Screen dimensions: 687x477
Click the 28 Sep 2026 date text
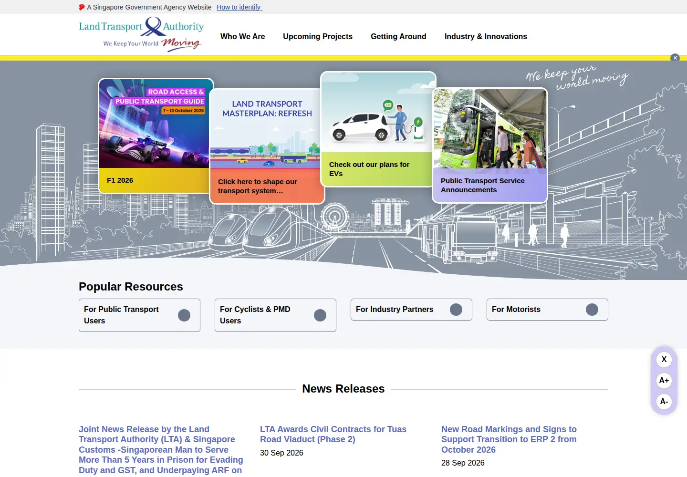(x=463, y=463)
